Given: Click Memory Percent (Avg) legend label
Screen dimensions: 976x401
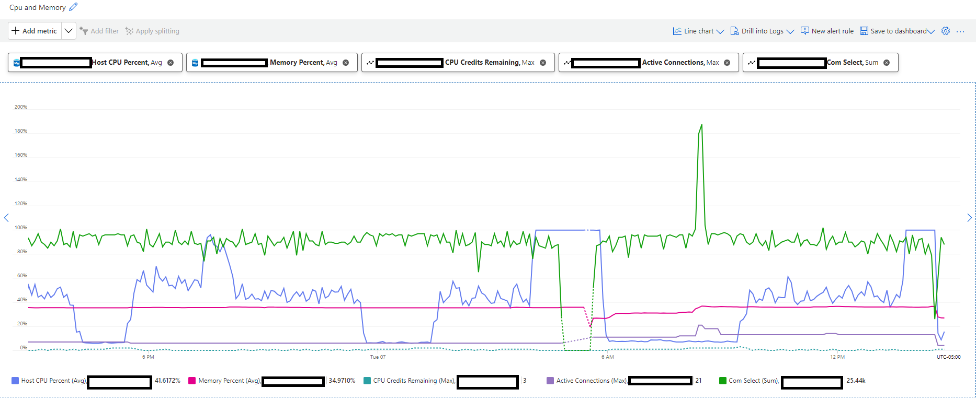Looking at the screenshot, I should click(x=230, y=381).
